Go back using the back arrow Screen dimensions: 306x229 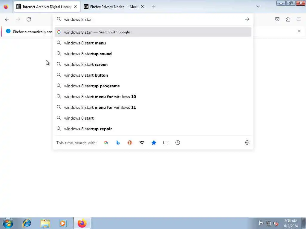pyautogui.click(x=7, y=19)
